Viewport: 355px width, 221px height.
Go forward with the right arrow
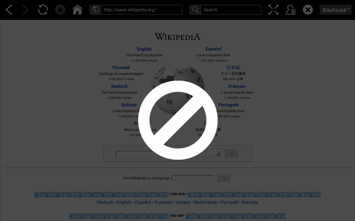[26, 10]
